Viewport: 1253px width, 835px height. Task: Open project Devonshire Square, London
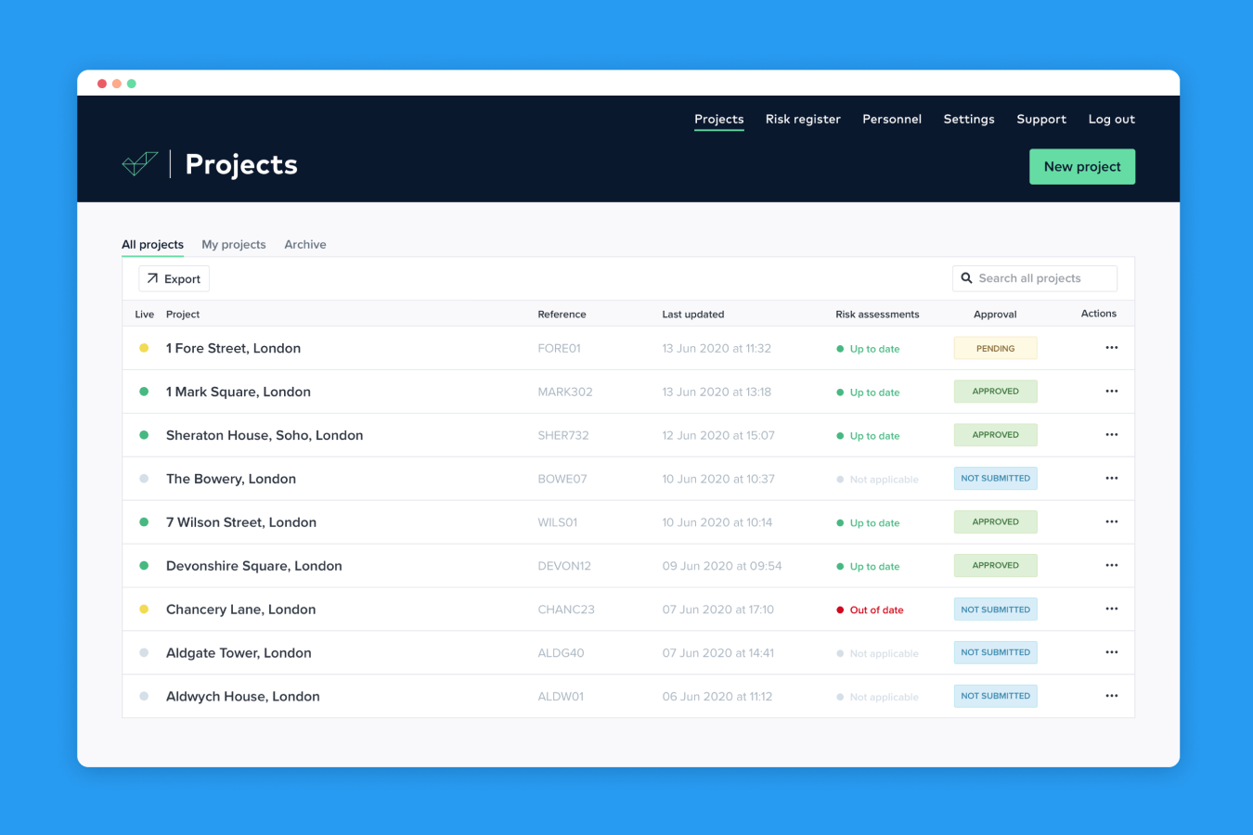coord(254,566)
